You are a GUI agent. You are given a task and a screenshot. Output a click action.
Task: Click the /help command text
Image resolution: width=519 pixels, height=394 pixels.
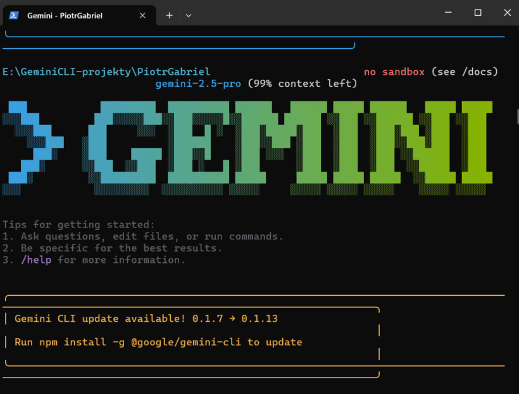pos(36,260)
